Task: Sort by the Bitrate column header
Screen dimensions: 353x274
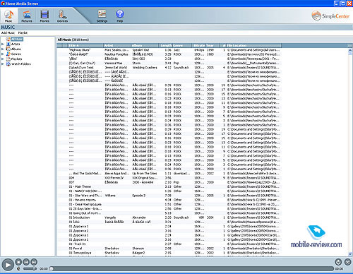Action: tap(199, 45)
